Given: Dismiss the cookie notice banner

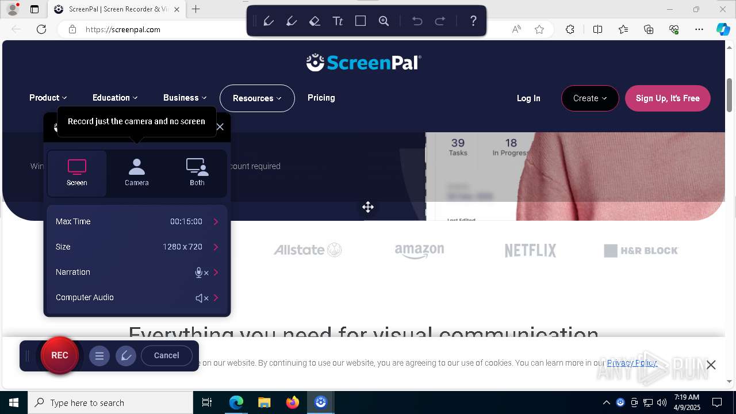Looking at the screenshot, I should click(711, 365).
